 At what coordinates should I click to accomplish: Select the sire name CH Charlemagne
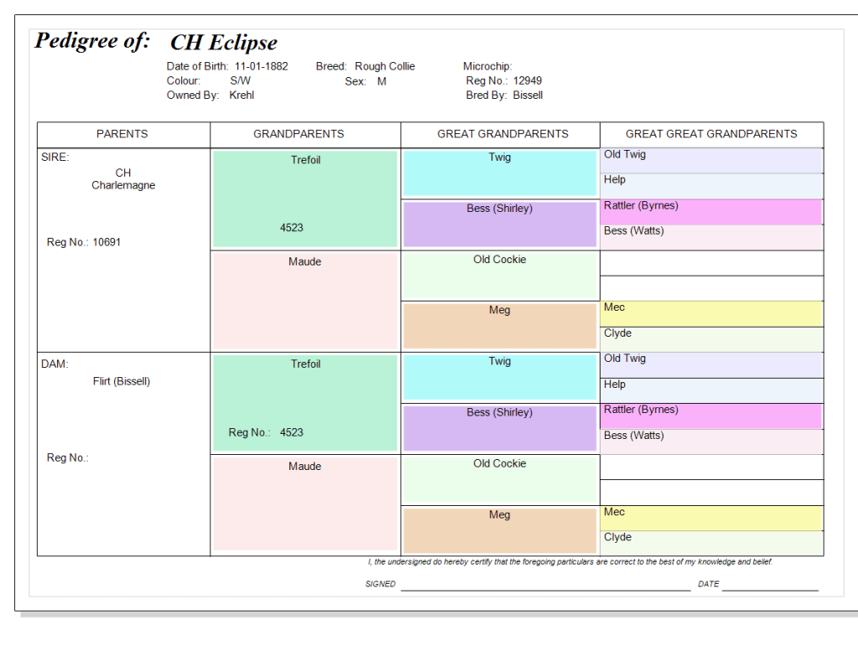[123, 179]
